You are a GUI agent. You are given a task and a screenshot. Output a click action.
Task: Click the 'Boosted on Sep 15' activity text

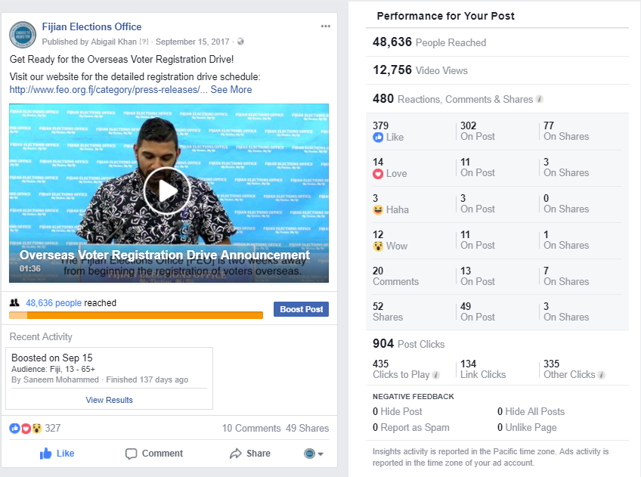pos(52,358)
